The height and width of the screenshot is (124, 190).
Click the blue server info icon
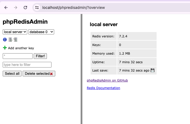5,40
